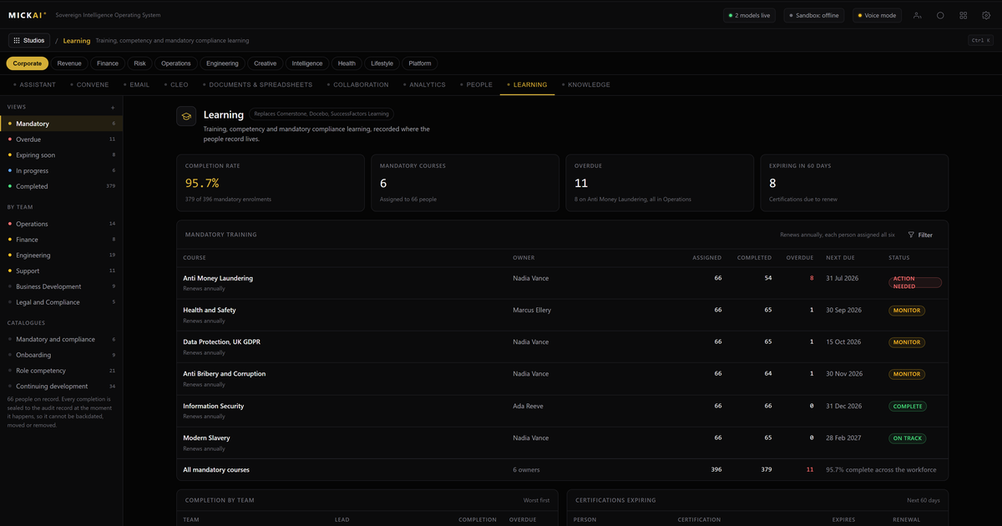This screenshot has height=526, width=1002.
Task: Open the Operations team in sidebar
Action: pyautogui.click(x=61, y=224)
